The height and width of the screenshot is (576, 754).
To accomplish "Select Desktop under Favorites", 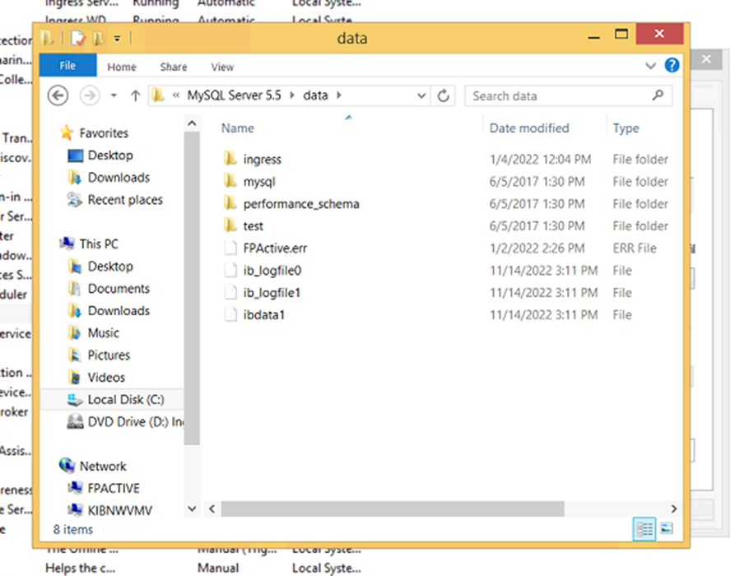I will point(110,155).
